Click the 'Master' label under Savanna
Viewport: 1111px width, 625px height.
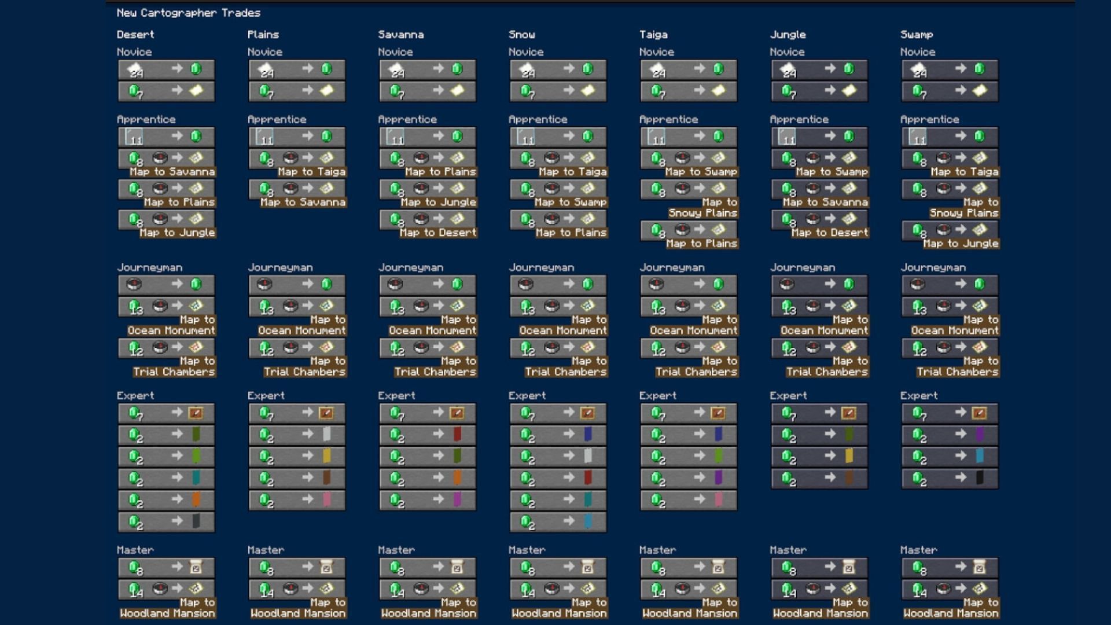(396, 550)
